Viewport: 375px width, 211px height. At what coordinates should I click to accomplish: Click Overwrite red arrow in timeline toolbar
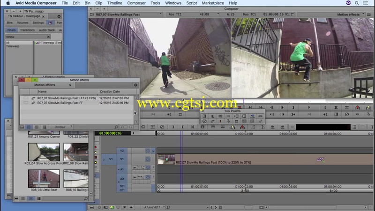coord(242,127)
